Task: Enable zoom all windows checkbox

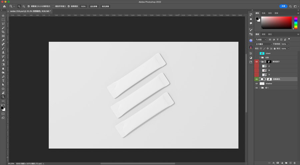Action: (53, 6)
